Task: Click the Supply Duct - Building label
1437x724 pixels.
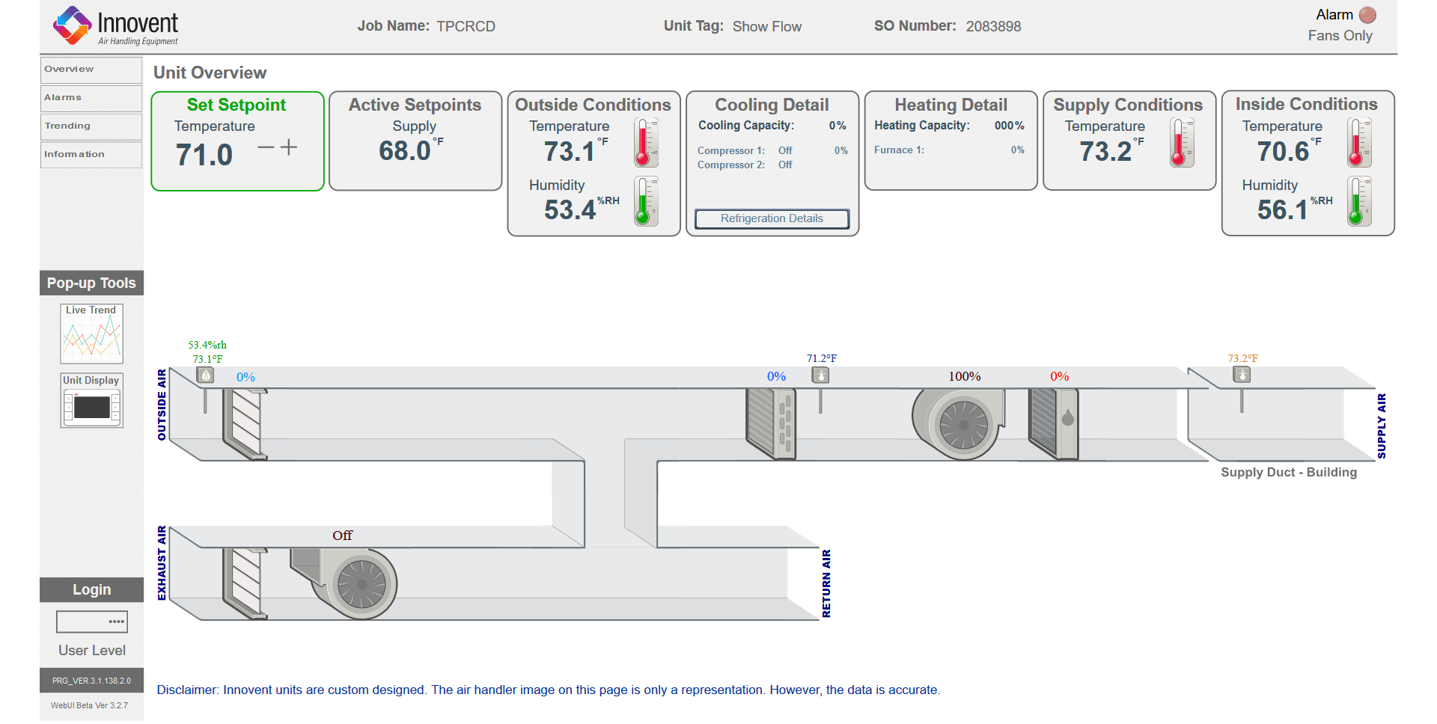Action: [x=1289, y=473]
